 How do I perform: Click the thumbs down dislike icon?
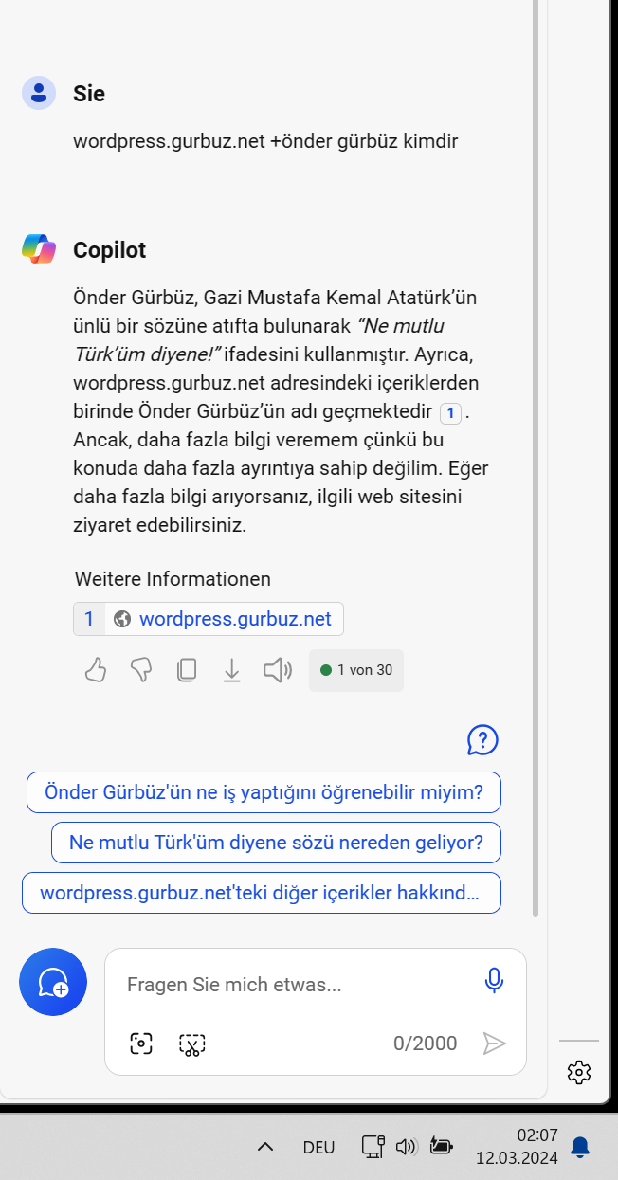[x=141, y=671]
